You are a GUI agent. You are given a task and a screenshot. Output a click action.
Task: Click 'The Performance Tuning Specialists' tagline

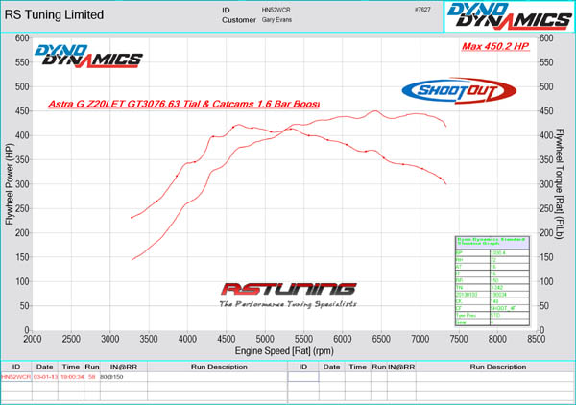click(288, 304)
